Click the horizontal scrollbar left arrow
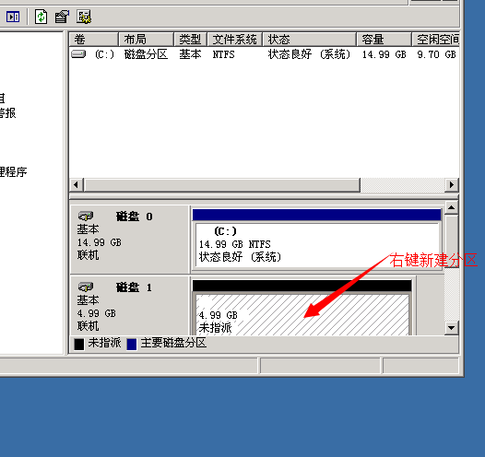 pyautogui.click(x=77, y=185)
